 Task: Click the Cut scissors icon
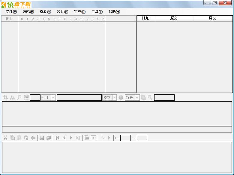5,138
